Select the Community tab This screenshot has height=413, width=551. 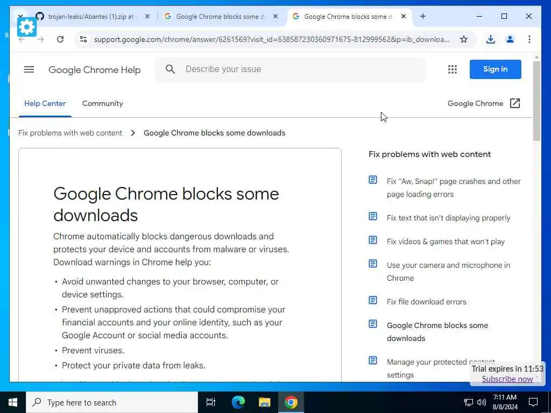coord(103,104)
